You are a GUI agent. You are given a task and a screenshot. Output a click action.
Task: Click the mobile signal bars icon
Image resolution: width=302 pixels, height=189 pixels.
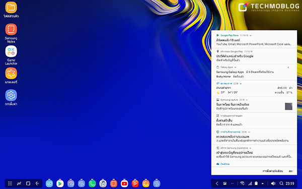(x=250, y=183)
